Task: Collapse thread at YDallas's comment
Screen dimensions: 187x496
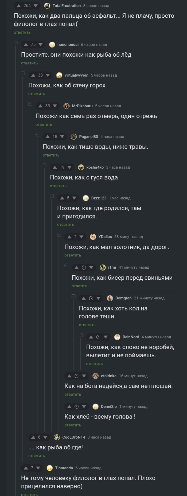Action: pyautogui.click(x=59, y=235)
